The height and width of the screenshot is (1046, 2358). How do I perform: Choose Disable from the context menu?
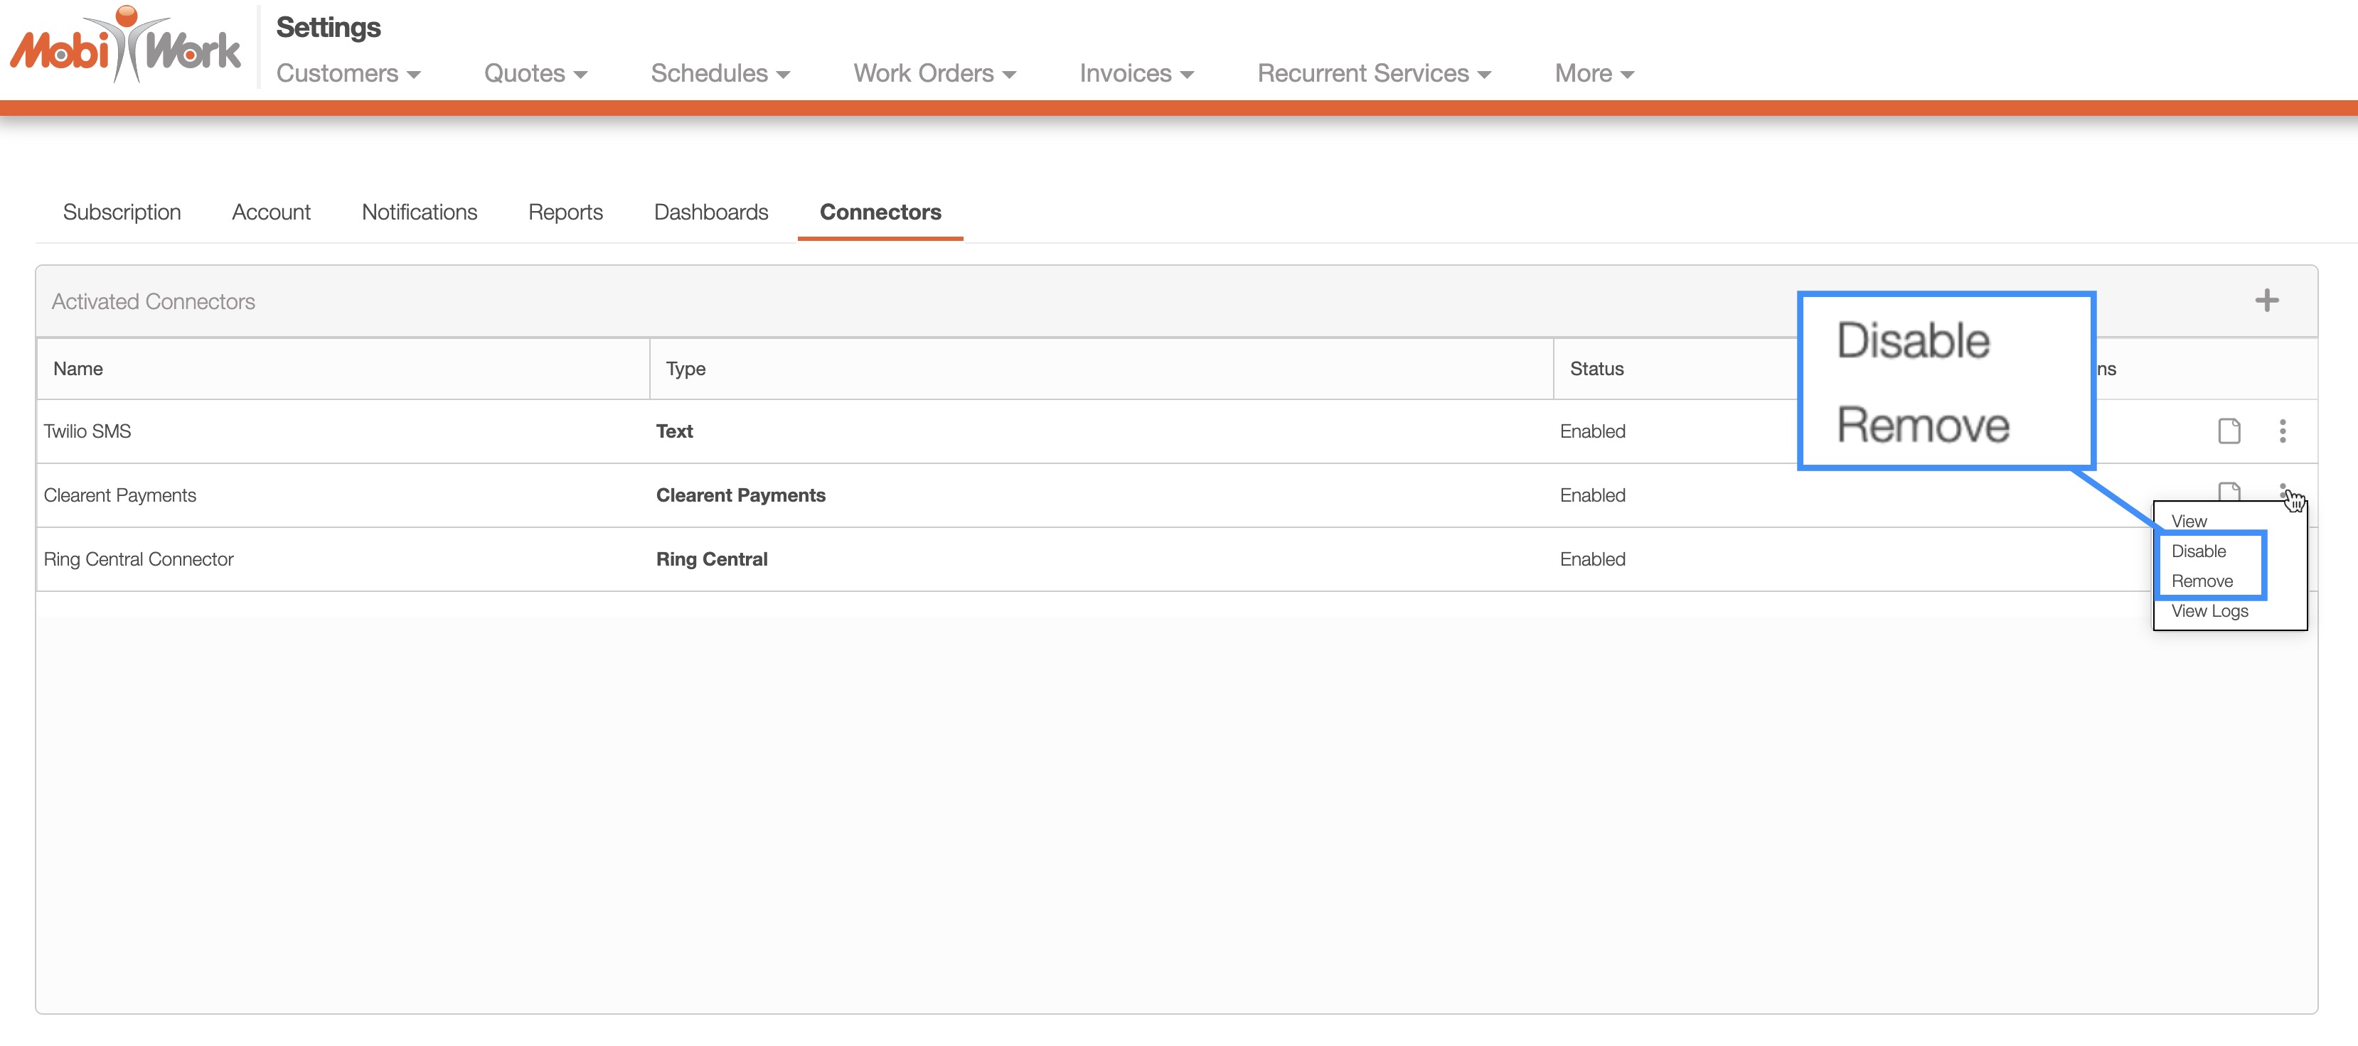coord(2199,551)
